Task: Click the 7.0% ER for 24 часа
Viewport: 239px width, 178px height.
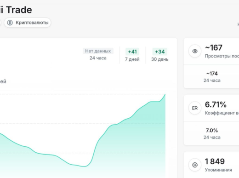Action: (x=212, y=131)
